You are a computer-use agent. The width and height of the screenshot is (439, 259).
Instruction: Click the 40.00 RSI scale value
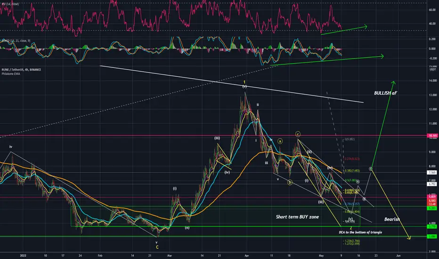point(432,24)
